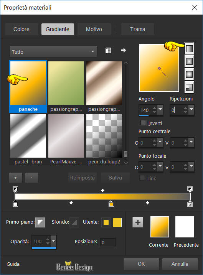Click the OK button
The height and width of the screenshot is (275, 203).
pos(141,264)
